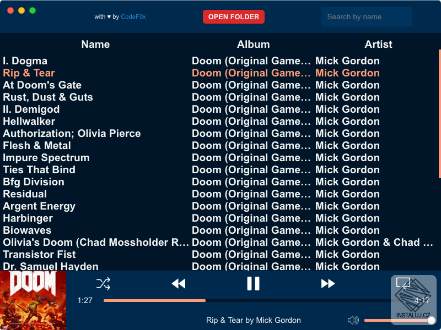Focus the Search by name field
The width and height of the screenshot is (441, 330).
pyautogui.click(x=367, y=17)
